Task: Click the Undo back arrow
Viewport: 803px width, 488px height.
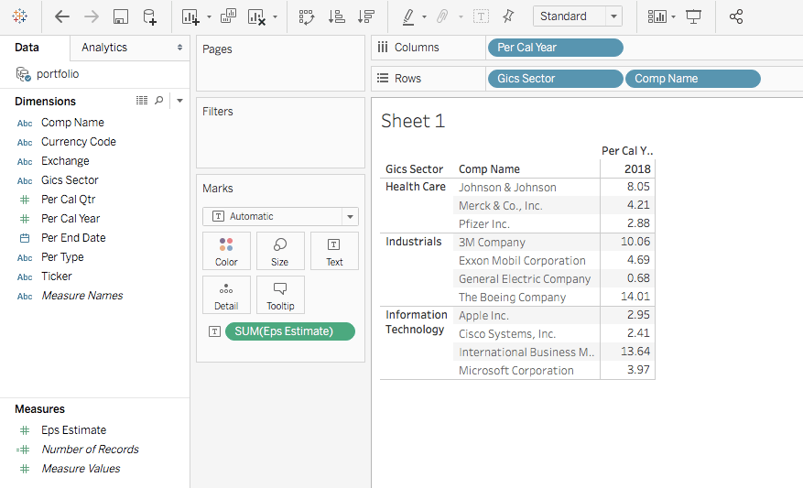Action: click(61, 16)
